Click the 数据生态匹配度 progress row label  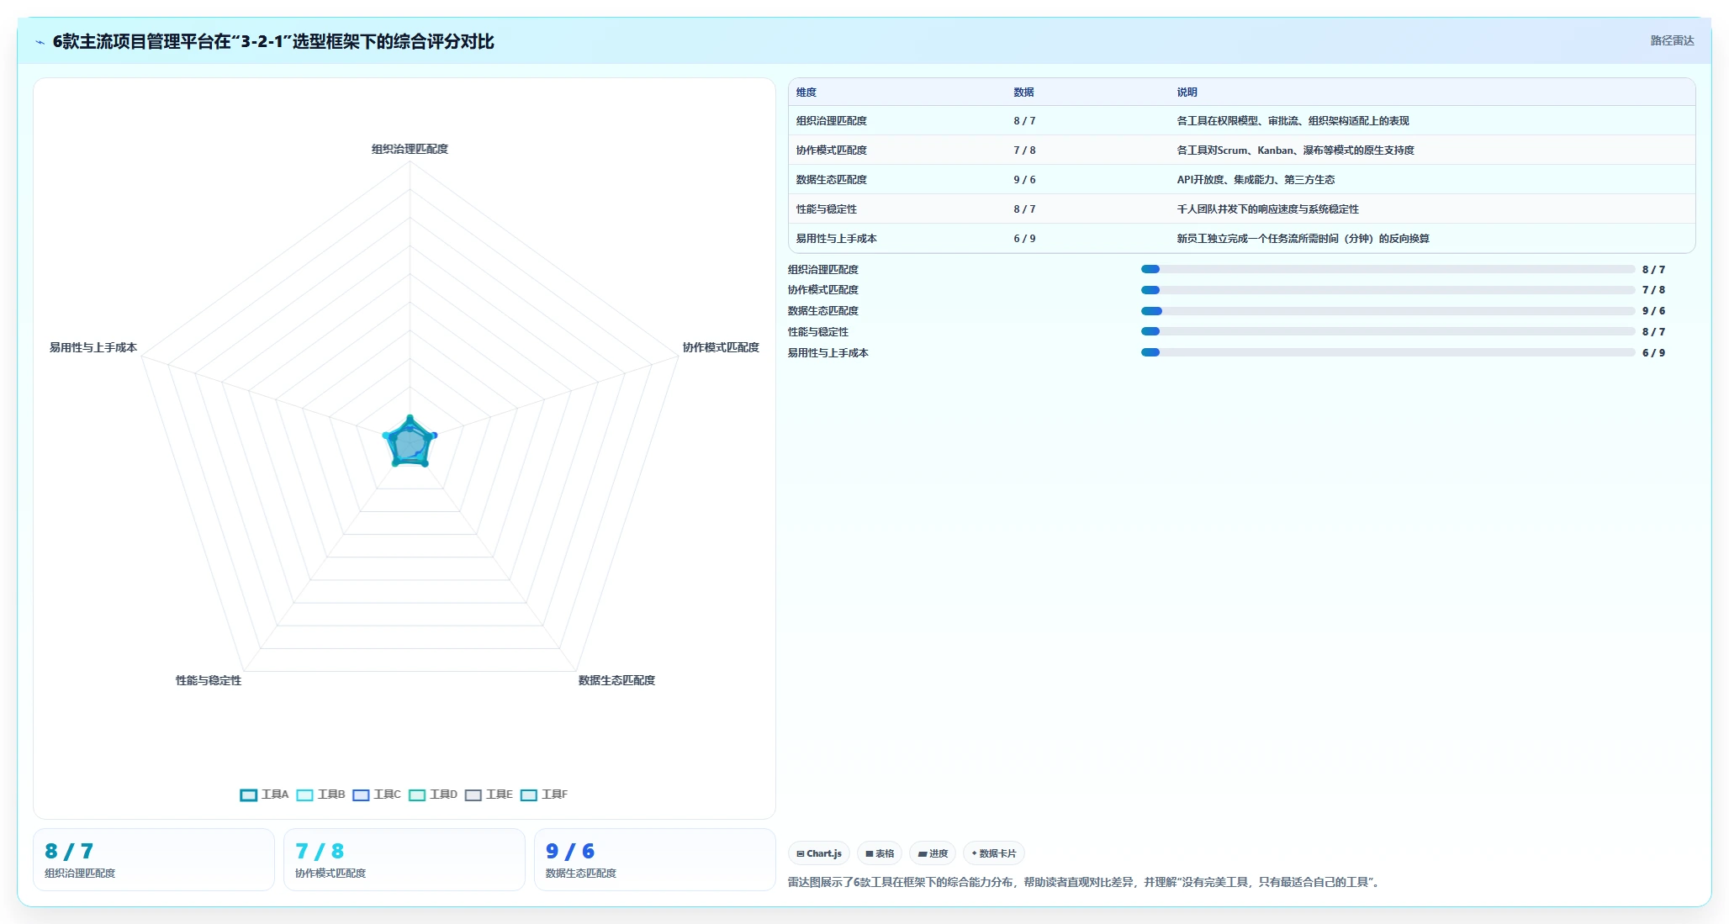(823, 311)
